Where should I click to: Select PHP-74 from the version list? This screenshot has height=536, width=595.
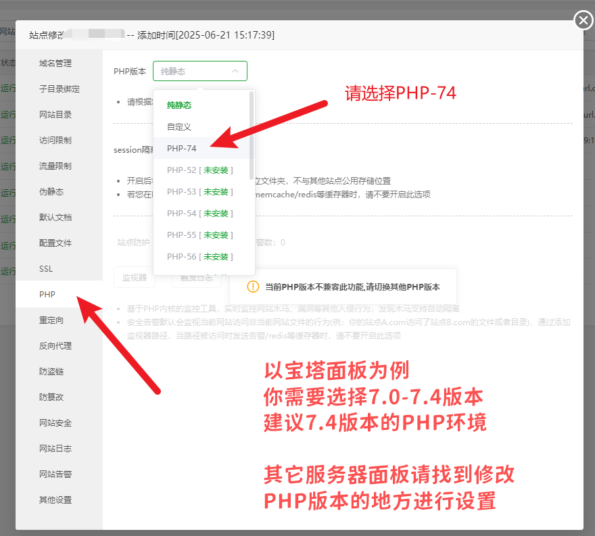[182, 149]
